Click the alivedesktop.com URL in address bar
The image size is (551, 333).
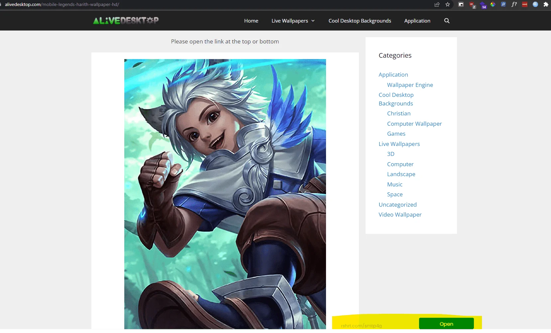[62, 5]
